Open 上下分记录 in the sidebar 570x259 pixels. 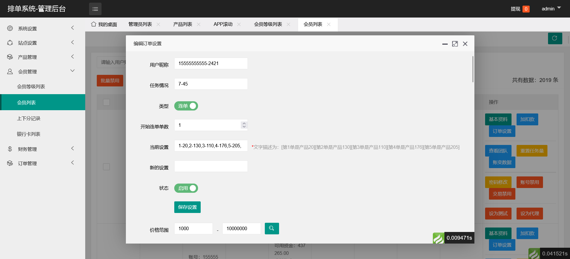(28, 118)
